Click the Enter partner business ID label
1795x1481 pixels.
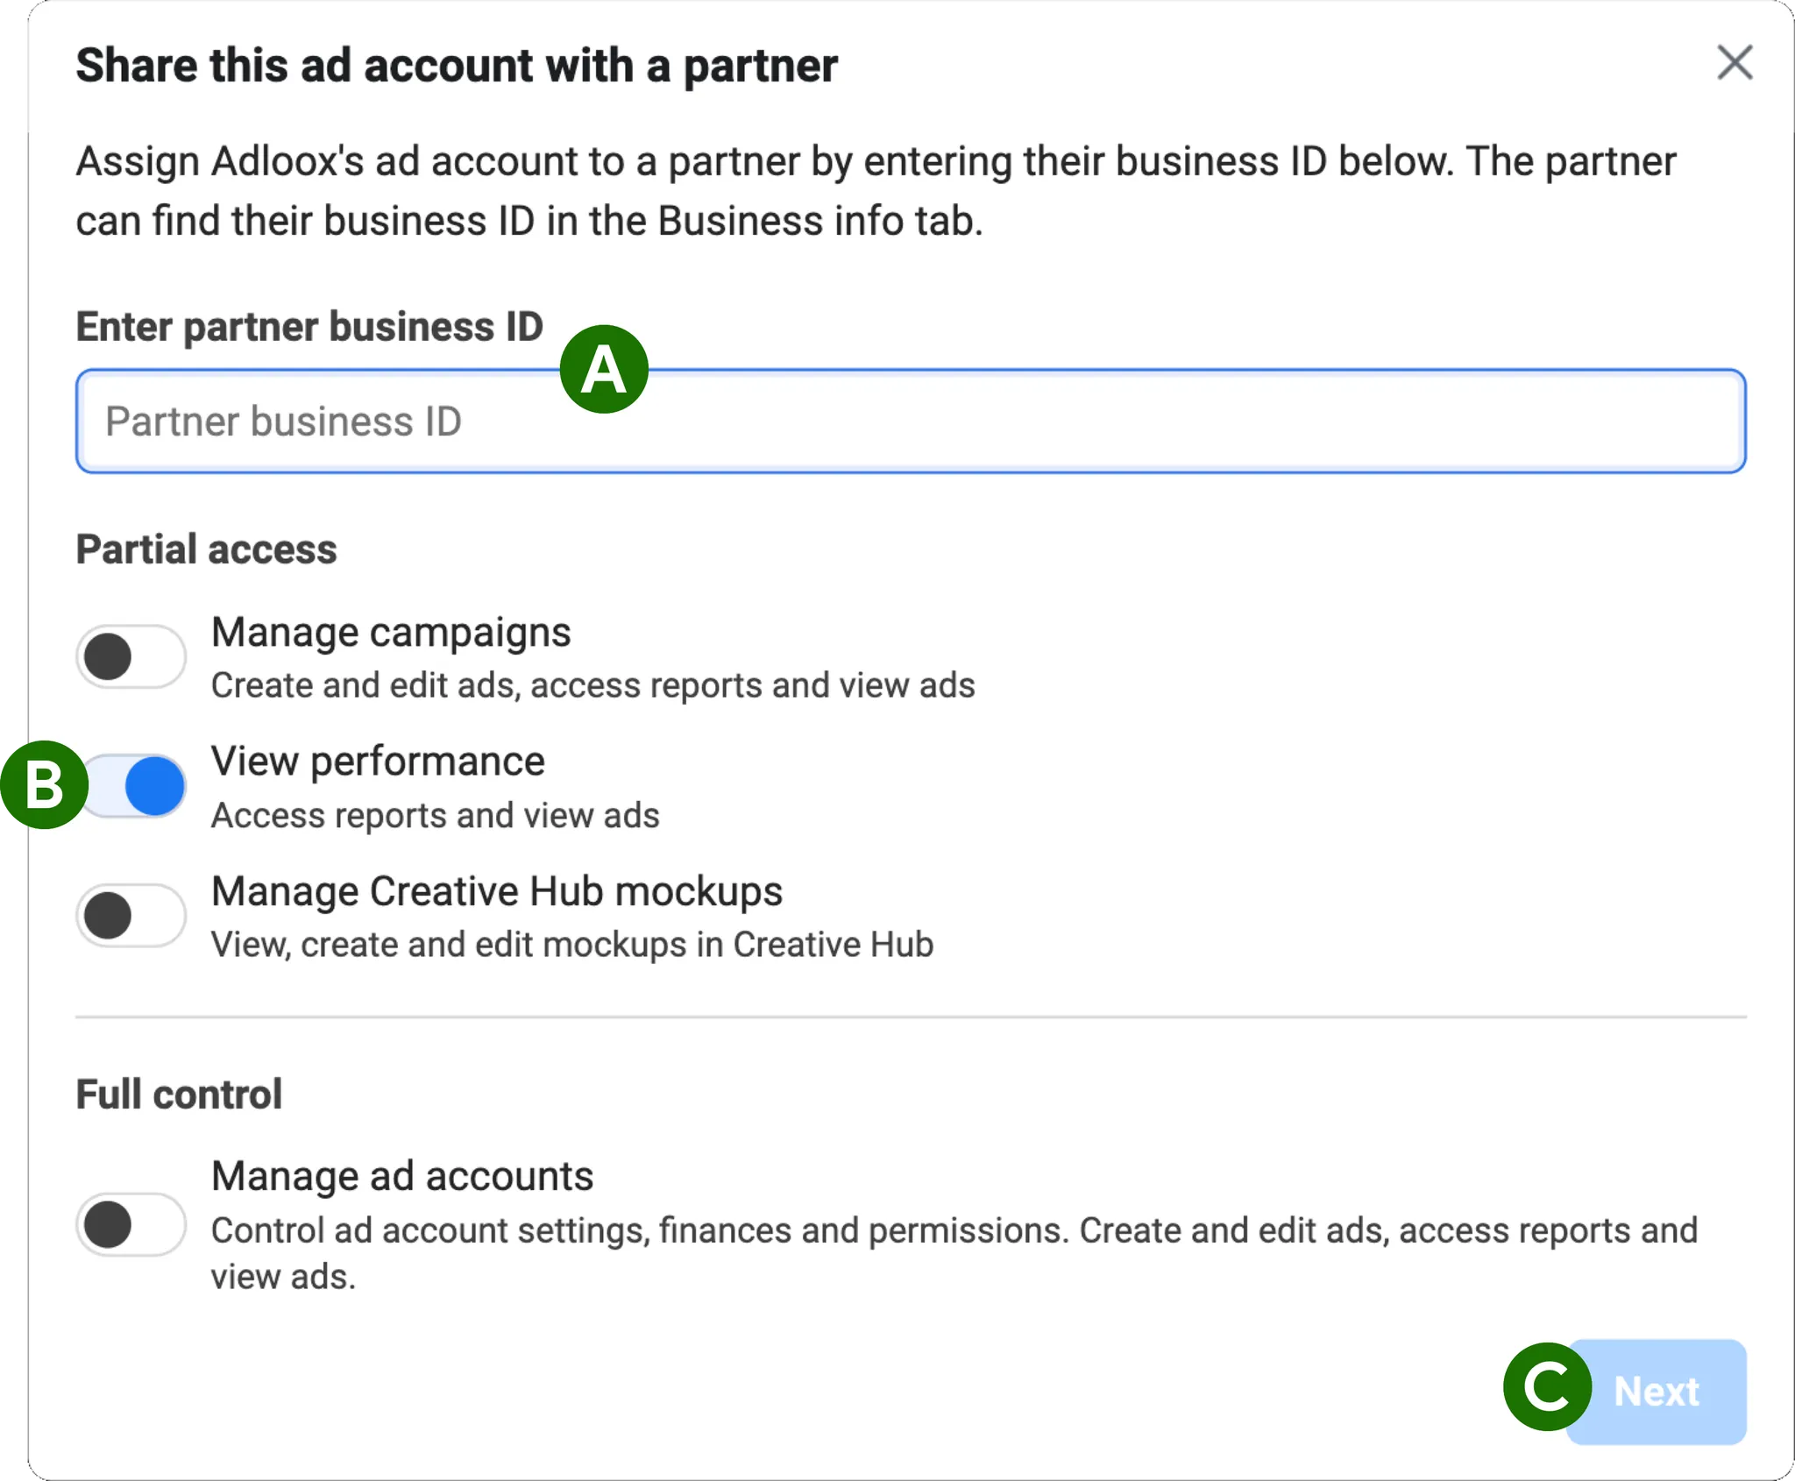[x=309, y=327]
